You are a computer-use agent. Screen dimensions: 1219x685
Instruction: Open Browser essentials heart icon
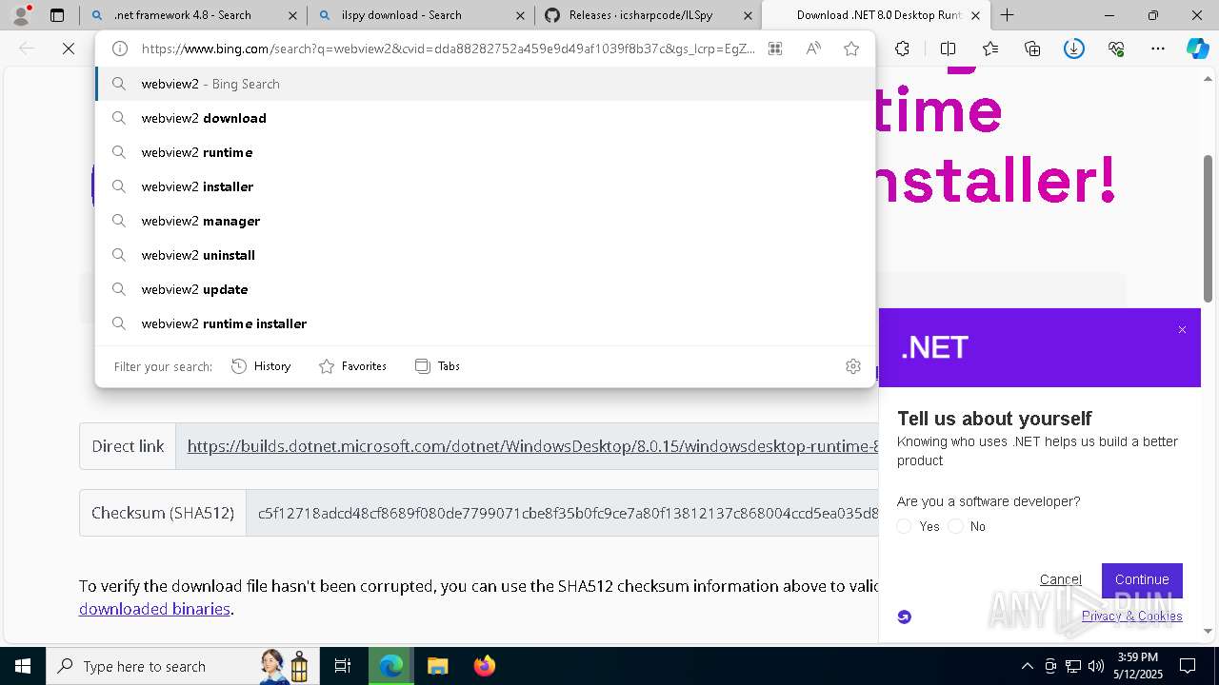(1116, 49)
